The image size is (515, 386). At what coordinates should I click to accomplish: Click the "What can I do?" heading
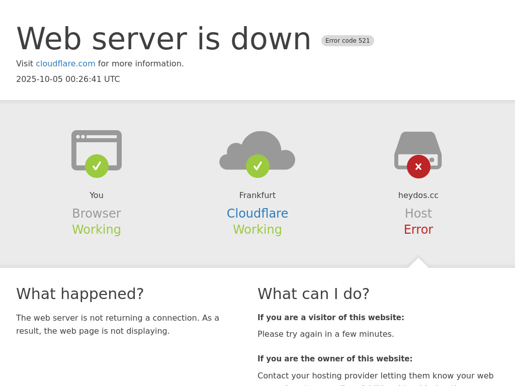[x=313, y=294]
